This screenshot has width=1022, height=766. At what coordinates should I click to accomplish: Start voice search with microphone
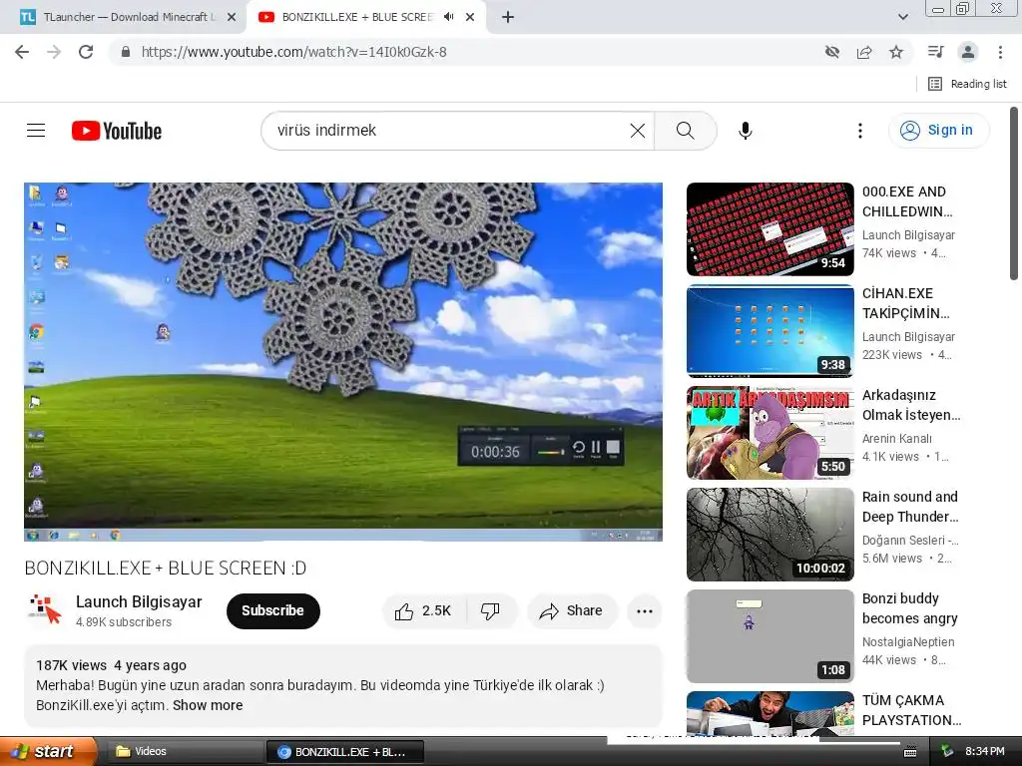coord(745,131)
